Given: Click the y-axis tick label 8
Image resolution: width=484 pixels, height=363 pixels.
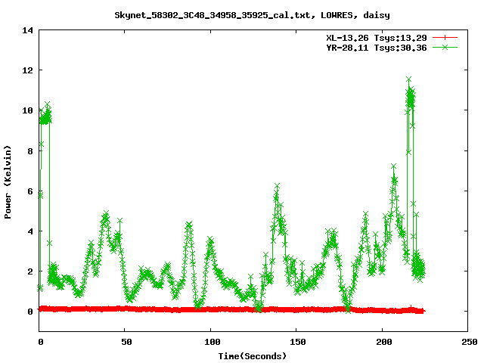Looking at the screenshot, I should 30,151.
